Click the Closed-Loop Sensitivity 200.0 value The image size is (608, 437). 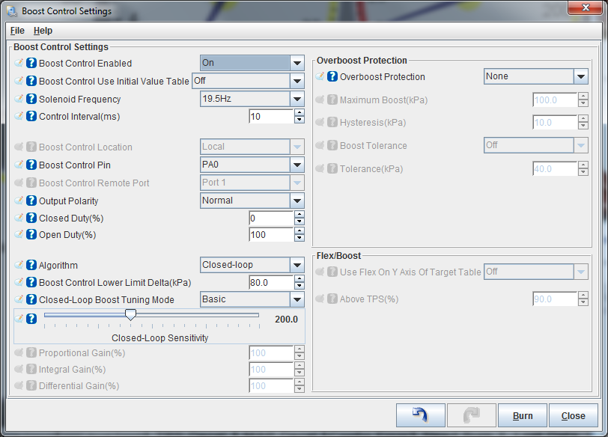[x=286, y=320]
